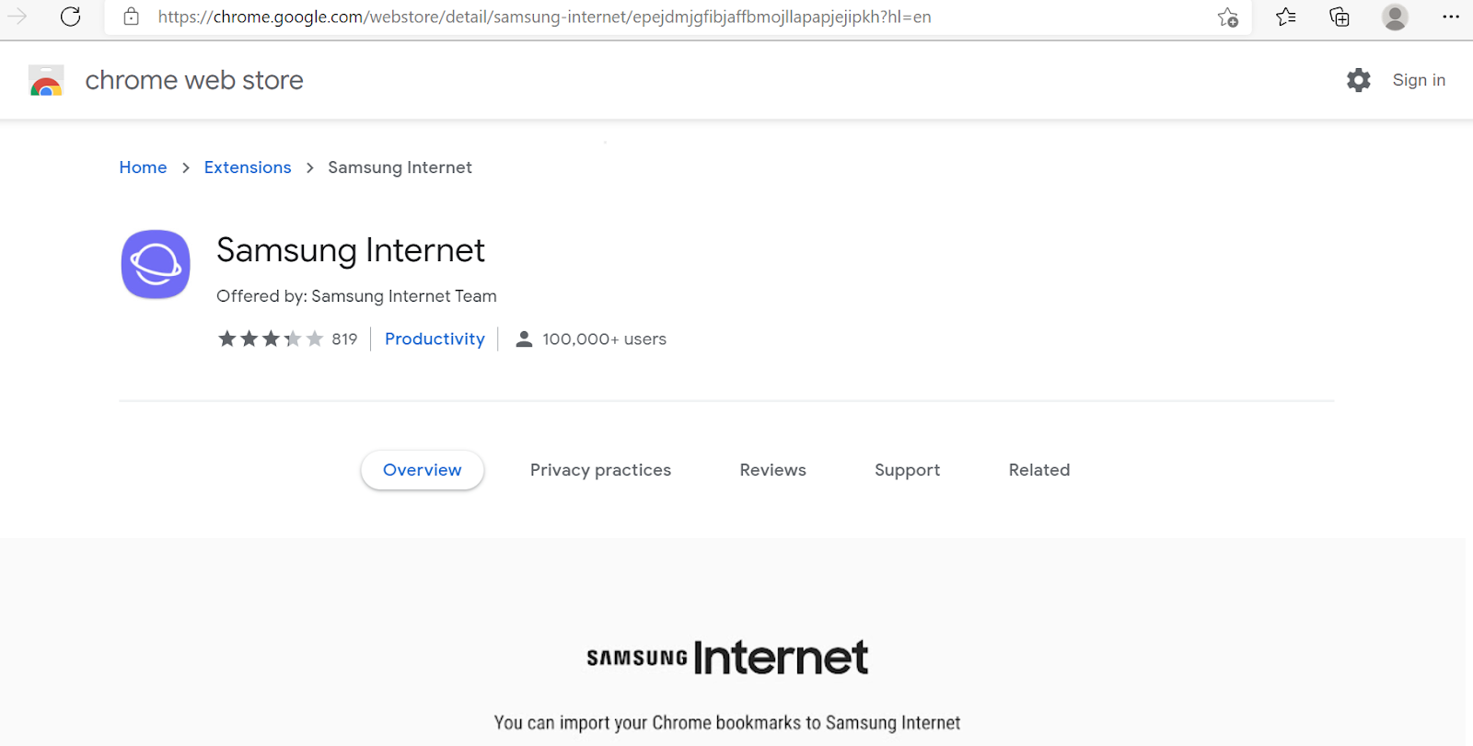Open the Productivity category link
1473x746 pixels.
pyautogui.click(x=435, y=339)
